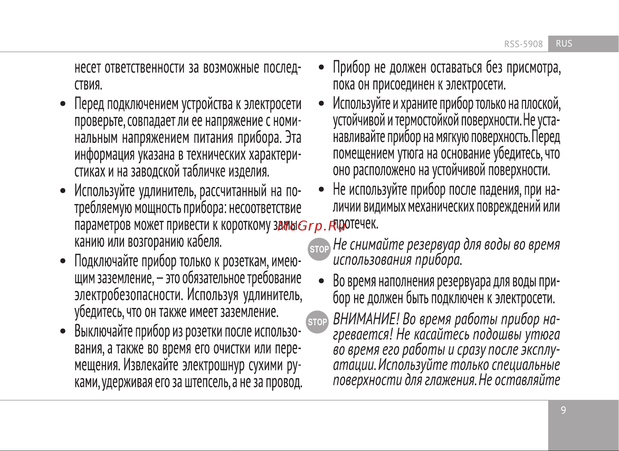Screen dimensions: 619x451
Task: Click the text 'Прибор не должен оставаться без присмотра'
Action: point(446,67)
